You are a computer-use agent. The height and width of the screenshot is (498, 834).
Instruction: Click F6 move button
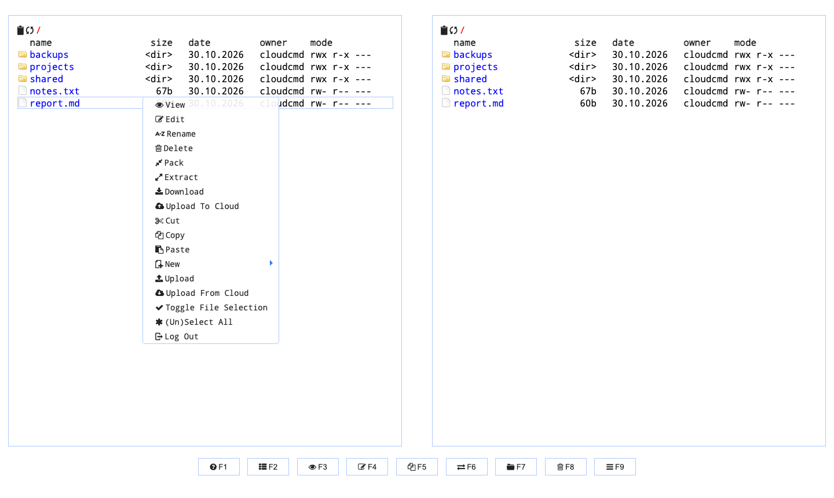coord(467,467)
